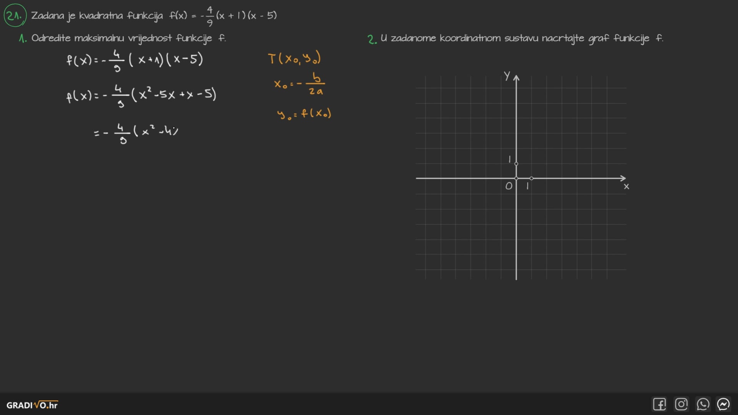The height and width of the screenshot is (415, 738).
Task: Click the orange vertex formula T(x₀,y₀)
Action: pyautogui.click(x=294, y=58)
